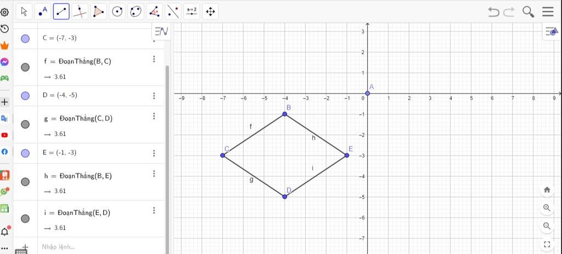Toggle visibility of segment h

[x=25, y=182]
